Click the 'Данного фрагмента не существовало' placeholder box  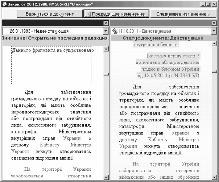tap(52, 65)
